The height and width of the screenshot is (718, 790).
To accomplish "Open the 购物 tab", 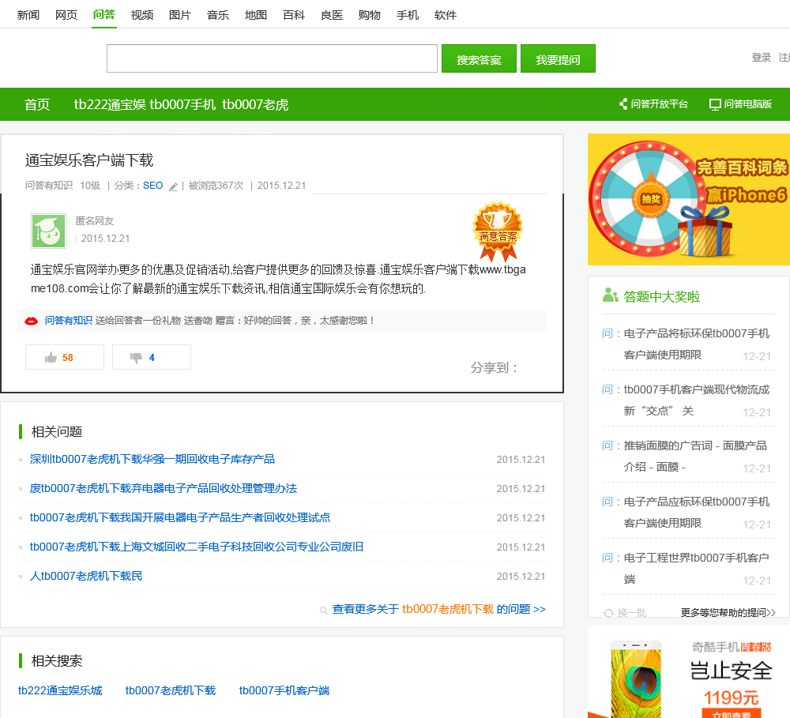I will pyautogui.click(x=369, y=15).
